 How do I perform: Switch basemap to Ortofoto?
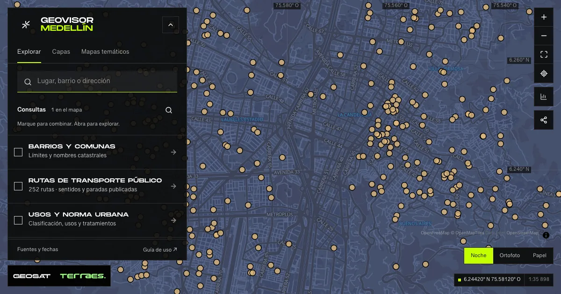click(x=510, y=255)
